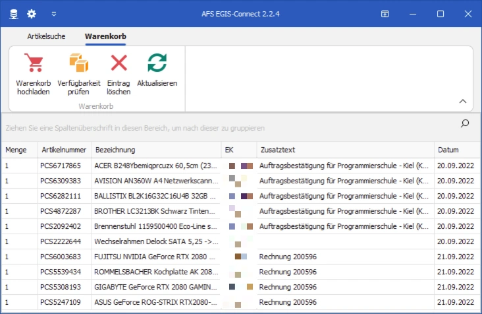Click the group-by drop area hint text
The image size is (482, 314).
pos(135,128)
